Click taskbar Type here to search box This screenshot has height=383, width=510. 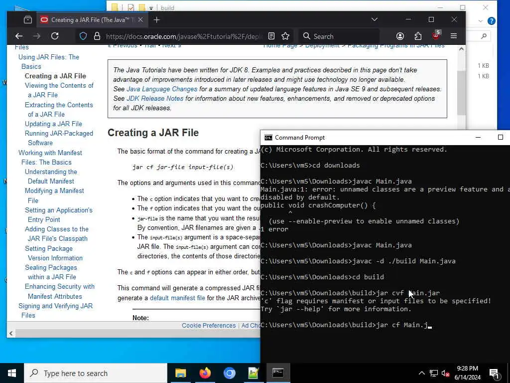point(96,373)
